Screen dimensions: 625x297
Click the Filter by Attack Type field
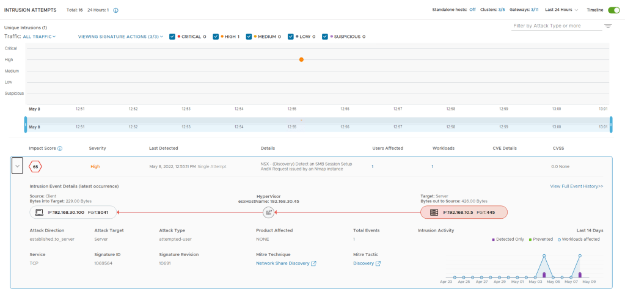point(555,26)
